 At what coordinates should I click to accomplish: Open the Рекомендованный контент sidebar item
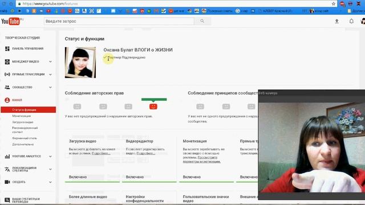25,130
